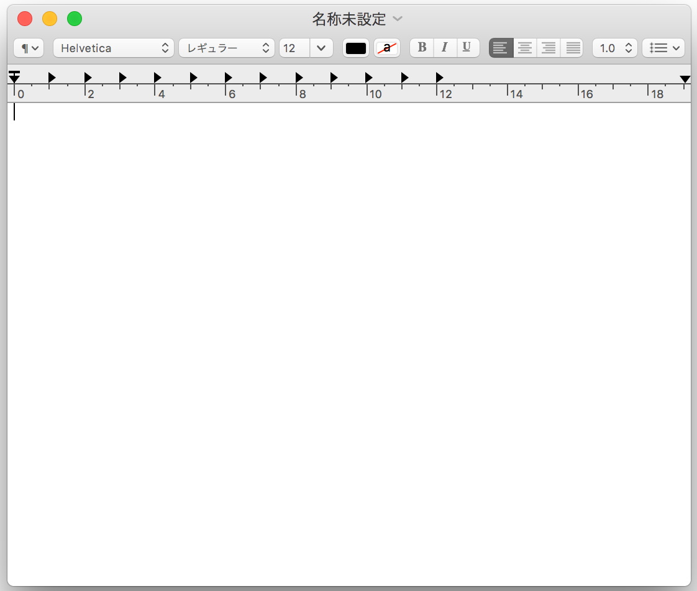The image size is (697, 591).
Task: Justify the text alignment
Action: click(572, 48)
